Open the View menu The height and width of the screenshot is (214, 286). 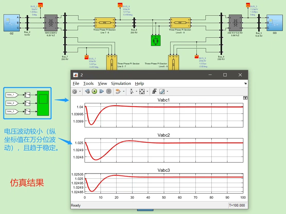(102, 84)
